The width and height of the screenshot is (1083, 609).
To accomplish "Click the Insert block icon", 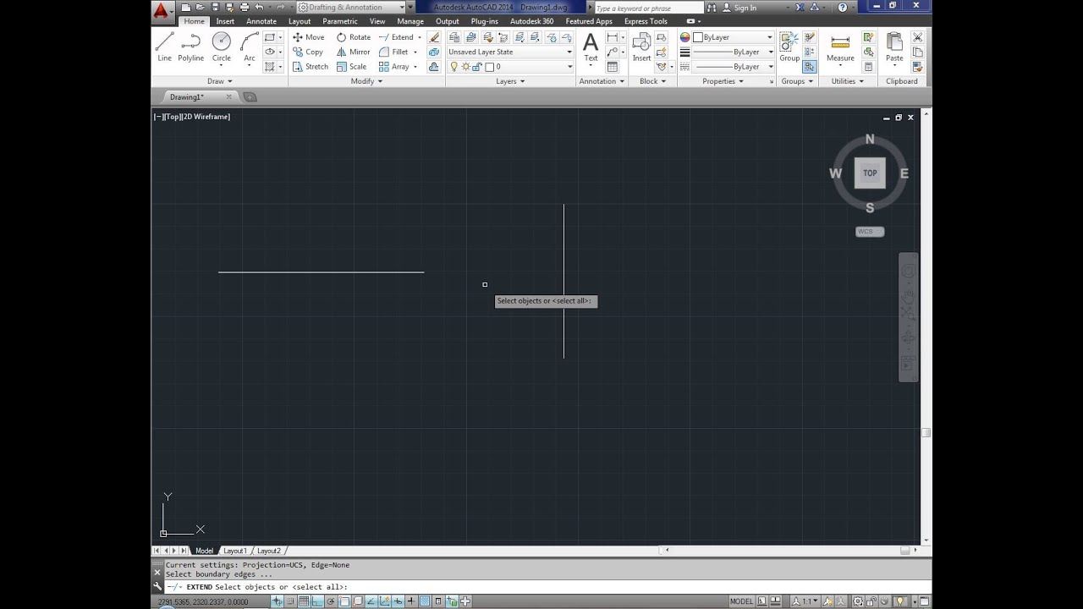I will pyautogui.click(x=642, y=47).
